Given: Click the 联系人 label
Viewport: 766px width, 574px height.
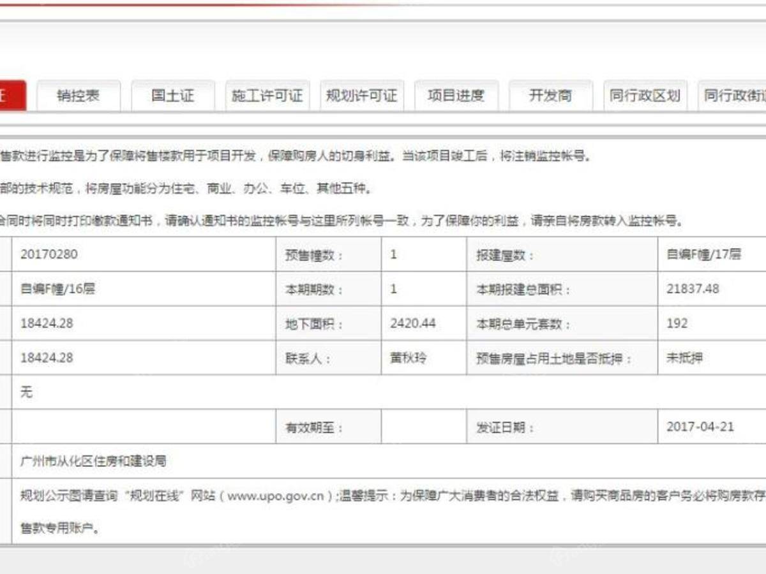Looking at the screenshot, I should click(x=308, y=358).
